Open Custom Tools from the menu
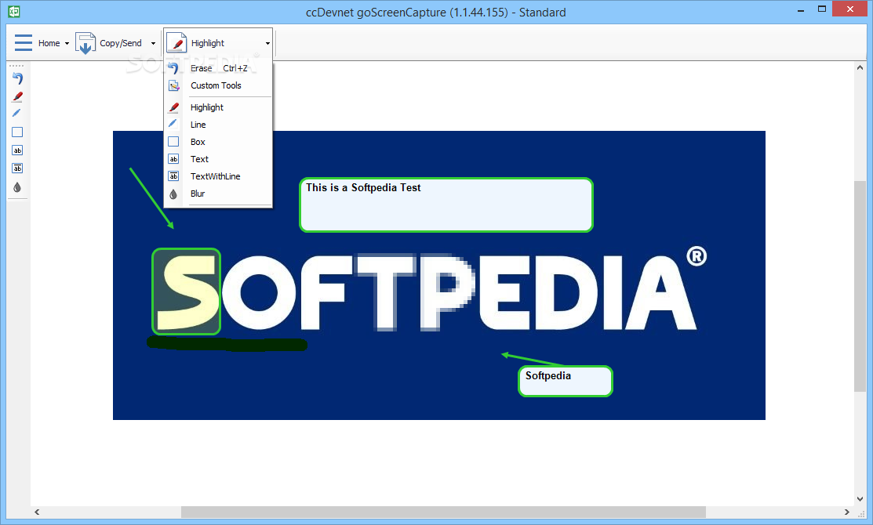The image size is (873, 525). [218, 85]
